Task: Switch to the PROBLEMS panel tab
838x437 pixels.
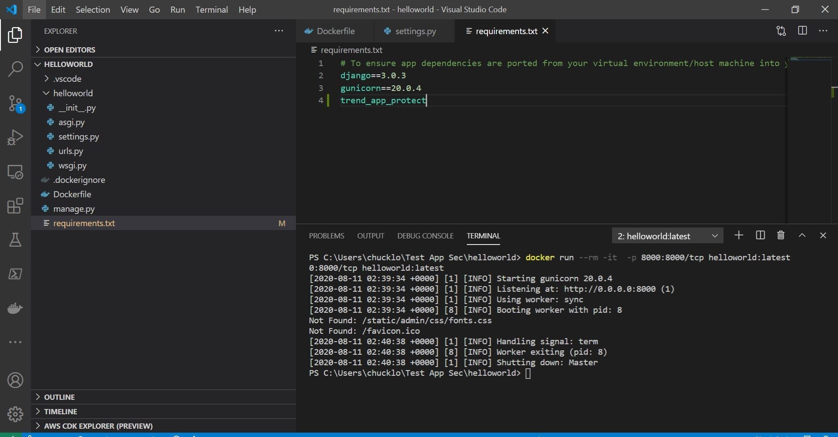Action: (x=327, y=236)
